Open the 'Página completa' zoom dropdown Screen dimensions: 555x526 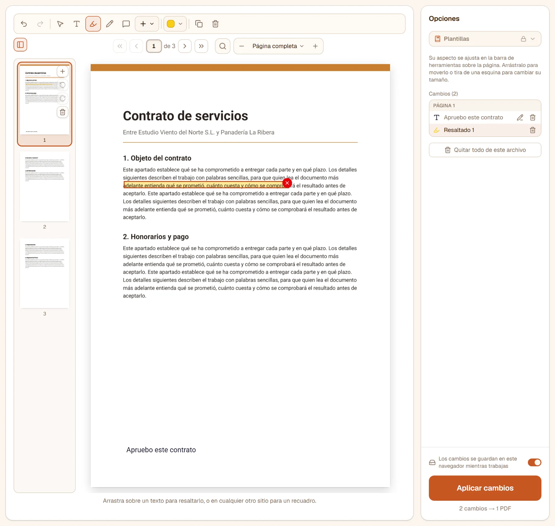coord(278,46)
